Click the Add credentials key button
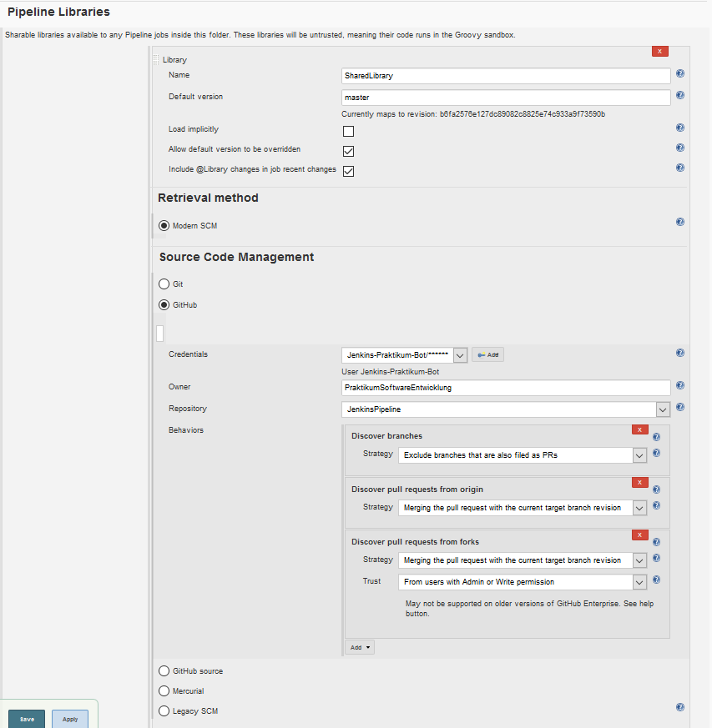This screenshot has width=712, height=728. [487, 354]
